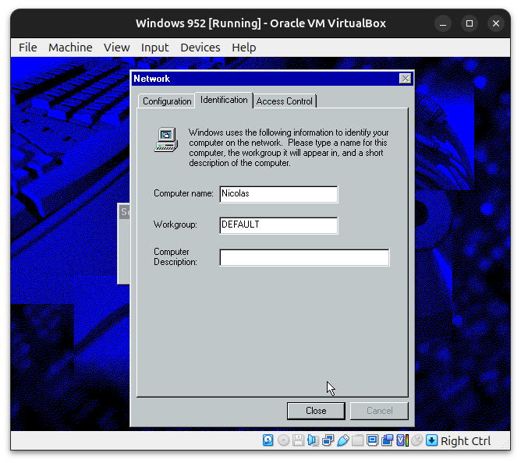Select the Identification tab
This screenshot has height=463, width=521.
pyautogui.click(x=224, y=100)
